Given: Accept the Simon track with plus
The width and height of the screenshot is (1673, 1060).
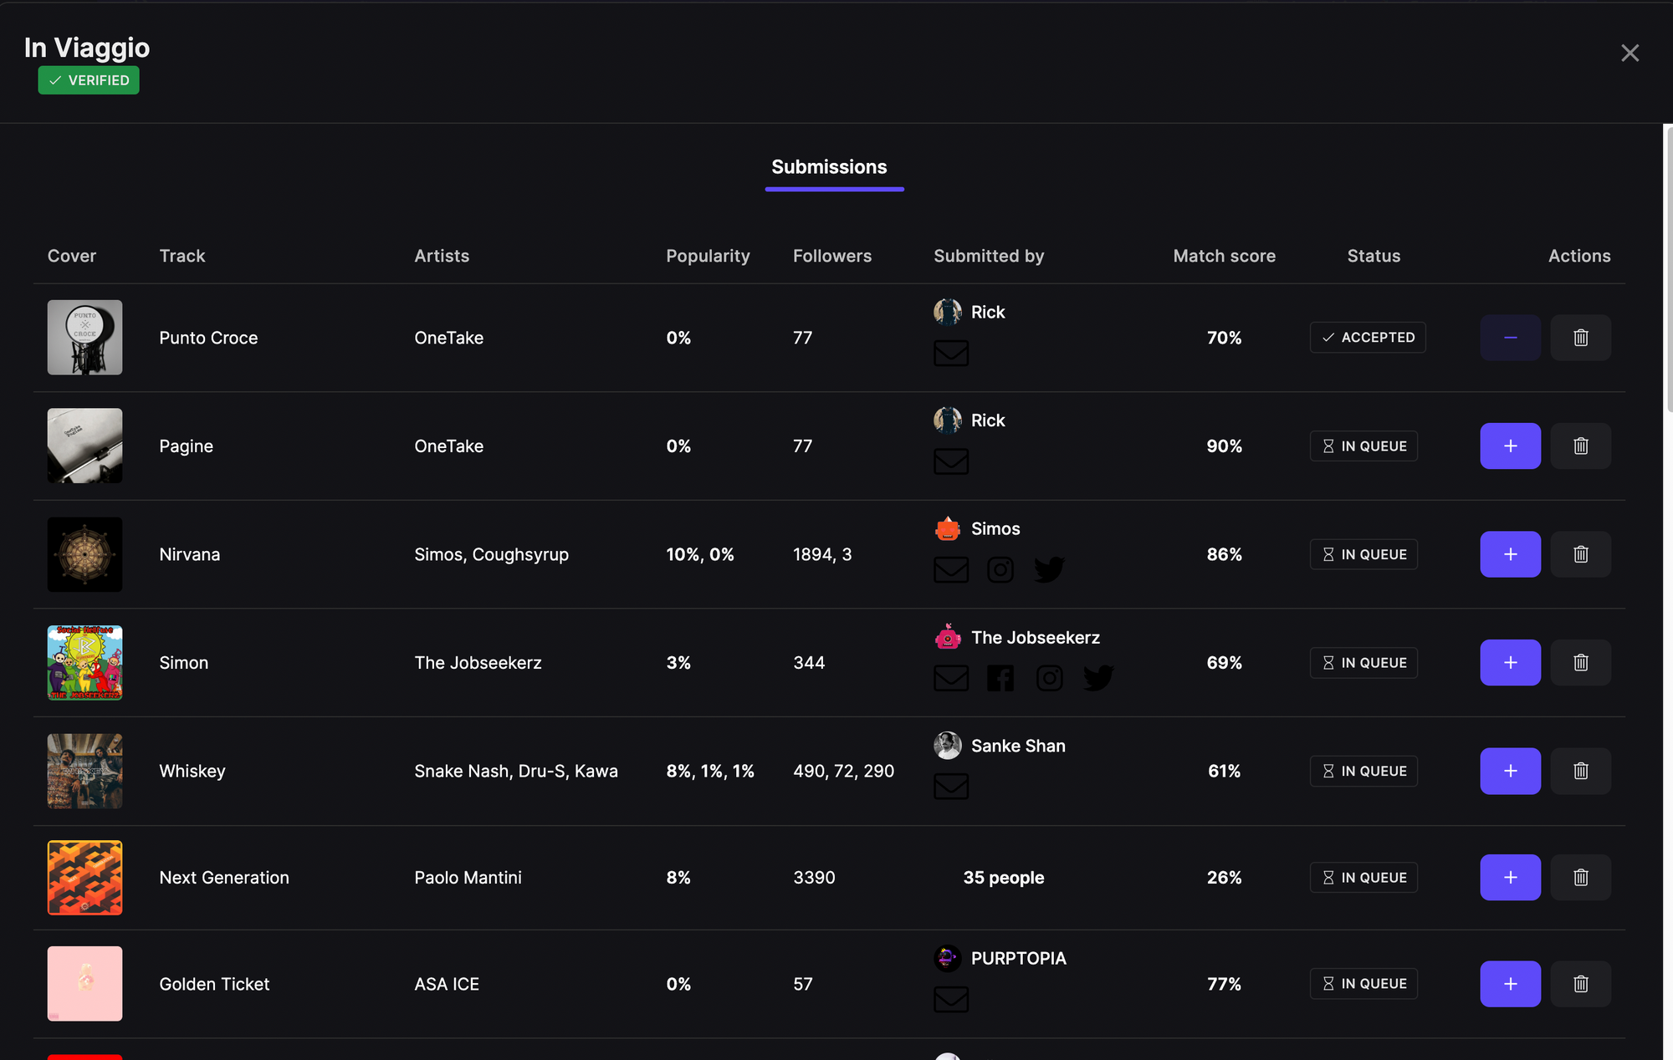Looking at the screenshot, I should (x=1510, y=662).
